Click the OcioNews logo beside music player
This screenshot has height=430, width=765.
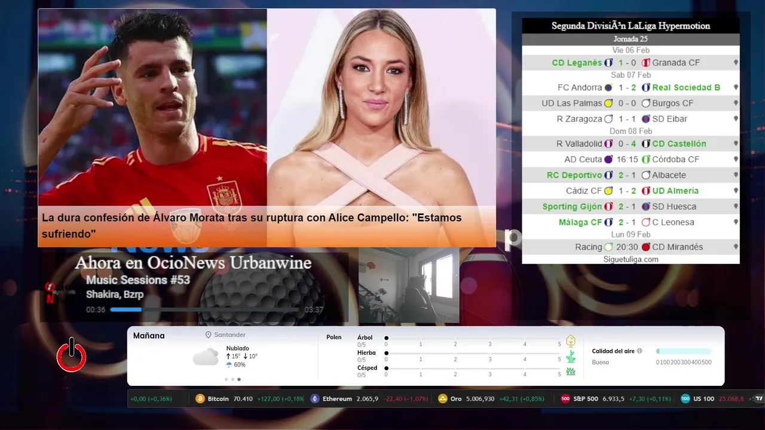point(60,293)
